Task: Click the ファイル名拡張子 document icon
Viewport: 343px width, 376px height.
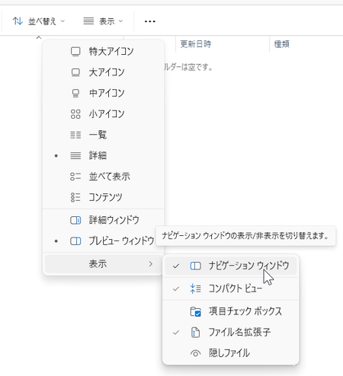Action: pos(195,332)
